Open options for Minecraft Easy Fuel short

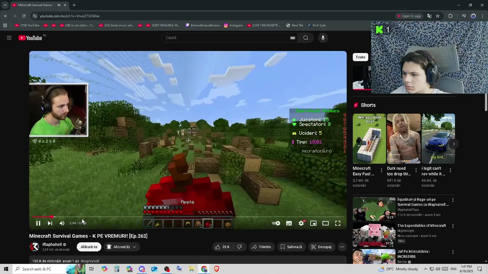381,170
